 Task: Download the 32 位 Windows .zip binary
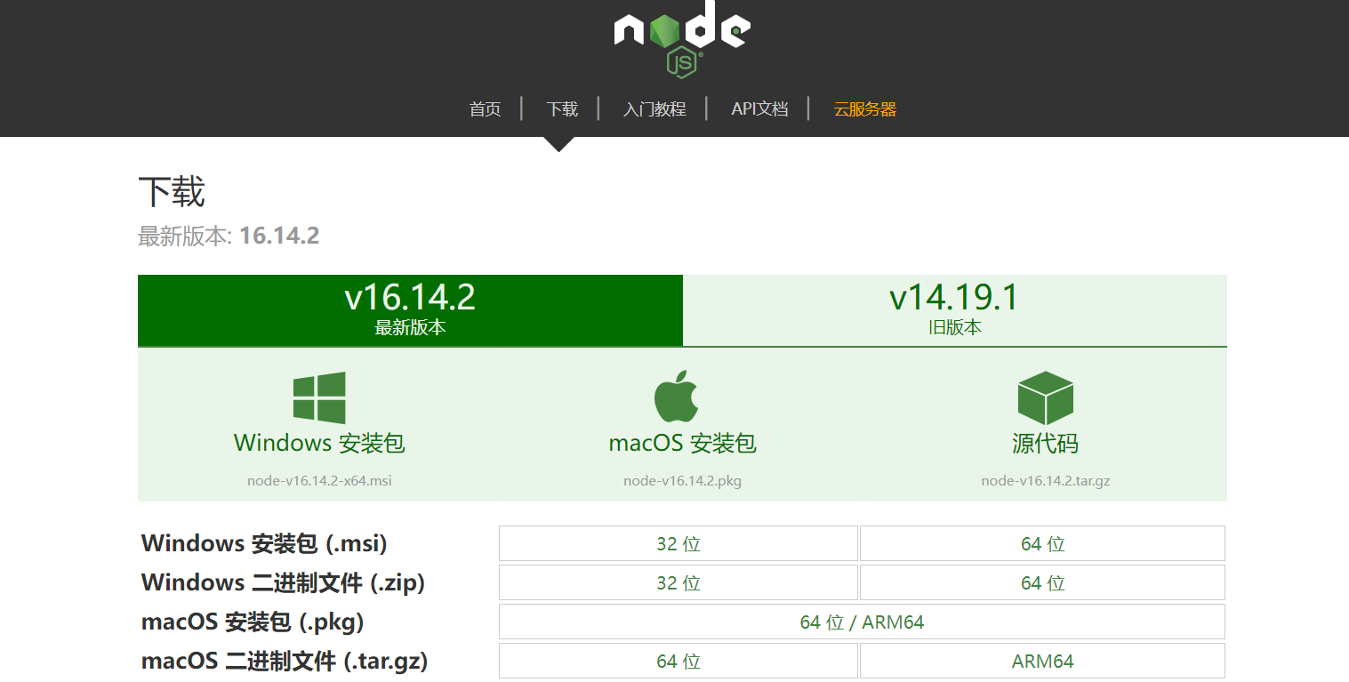point(679,582)
